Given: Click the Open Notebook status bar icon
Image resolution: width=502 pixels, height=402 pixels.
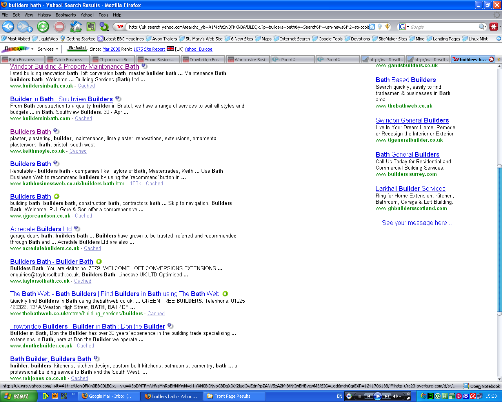Looking at the screenshot, I should click(466, 386).
